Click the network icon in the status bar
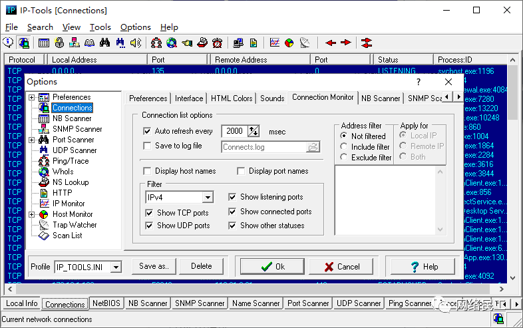 click(498, 319)
